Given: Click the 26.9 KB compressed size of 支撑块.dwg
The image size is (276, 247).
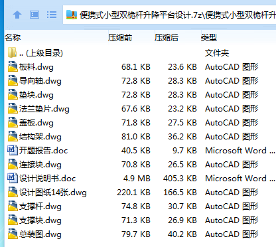Looking at the screenshot, I should pyautogui.click(x=182, y=220).
